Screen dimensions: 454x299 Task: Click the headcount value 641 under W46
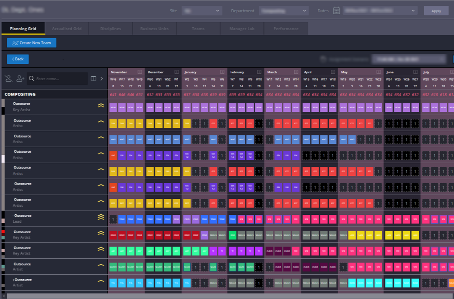(113, 94)
